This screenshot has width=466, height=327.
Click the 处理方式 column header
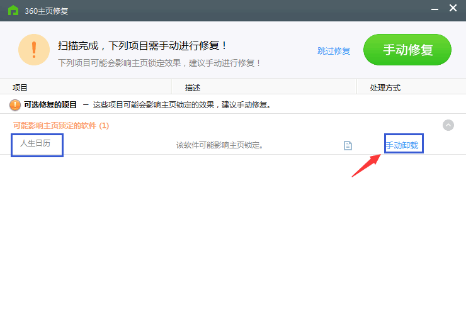pyautogui.click(x=385, y=88)
